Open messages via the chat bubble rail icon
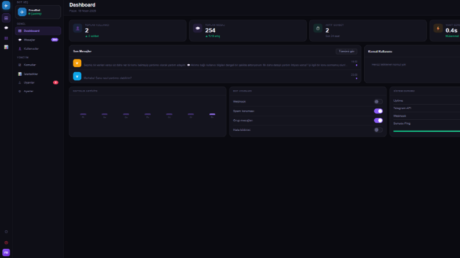The width and height of the screenshot is (460, 258). click(x=6, y=28)
